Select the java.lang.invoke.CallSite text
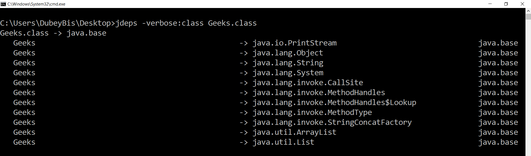The width and height of the screenshot is (531, 156). click(308, 83)
